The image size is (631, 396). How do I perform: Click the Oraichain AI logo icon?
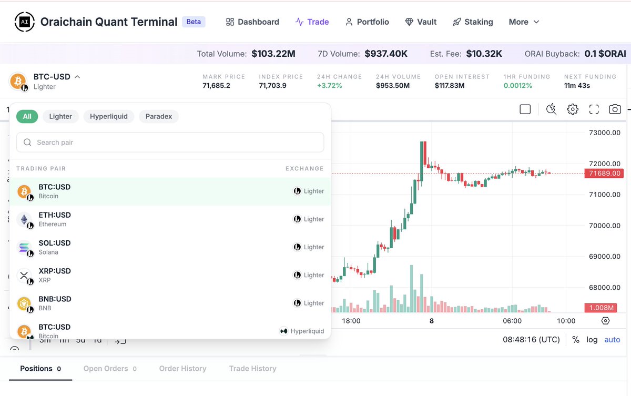(24, 22)
